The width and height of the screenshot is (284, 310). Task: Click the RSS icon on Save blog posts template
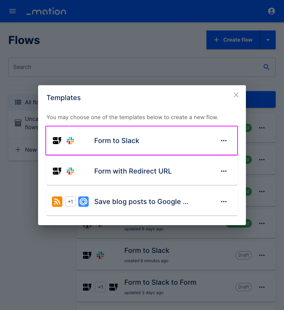[57, 202]
